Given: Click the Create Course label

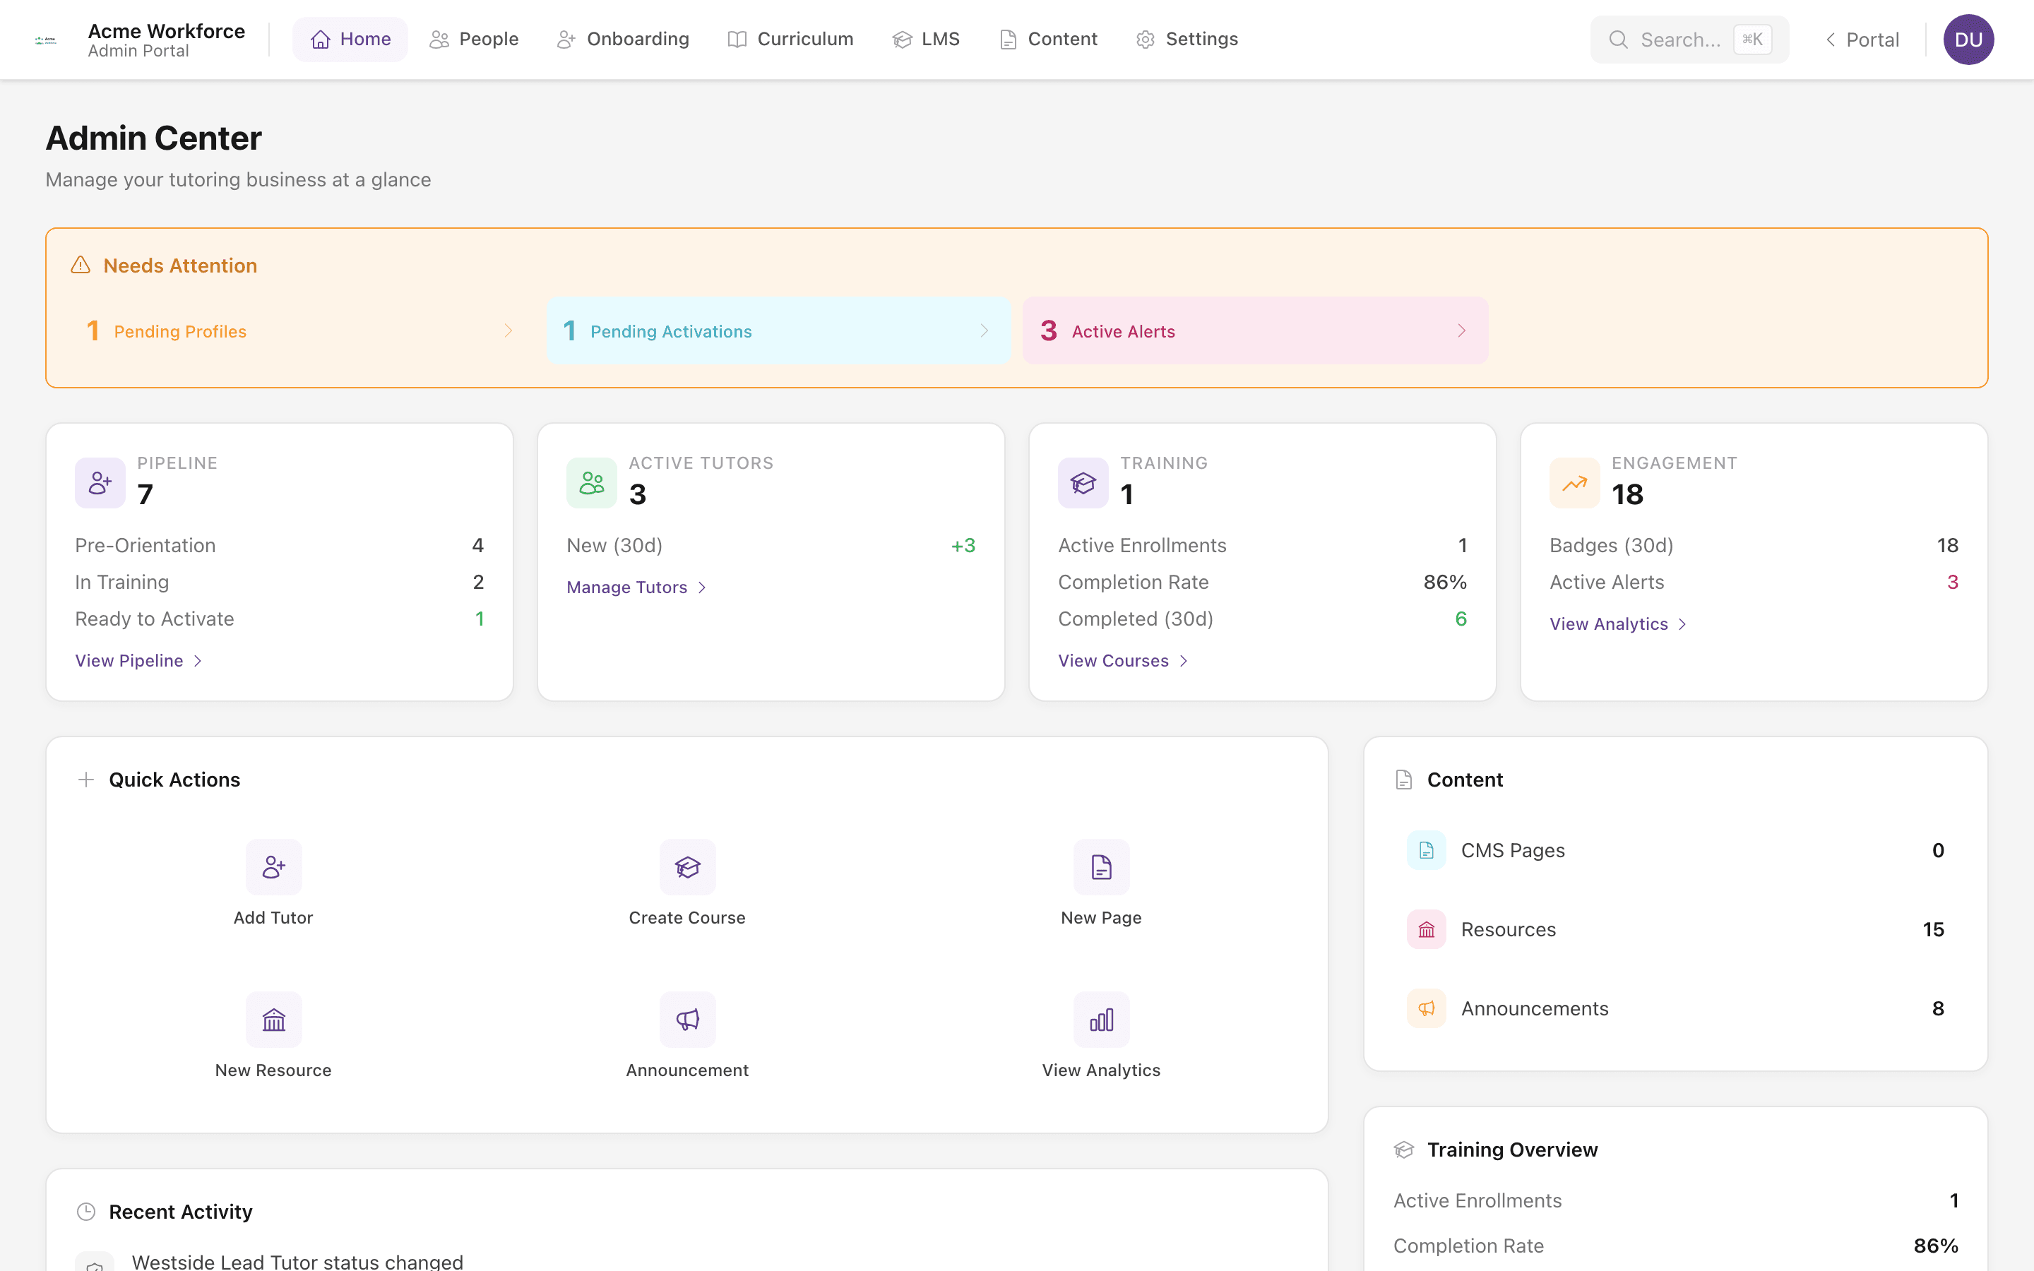Looking at the screenshot, I should click(x=687, y=917).
